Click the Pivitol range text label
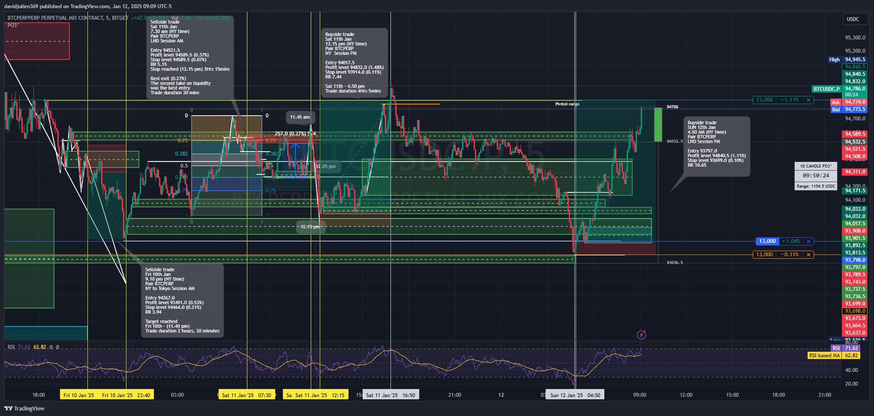 [567, 104]
